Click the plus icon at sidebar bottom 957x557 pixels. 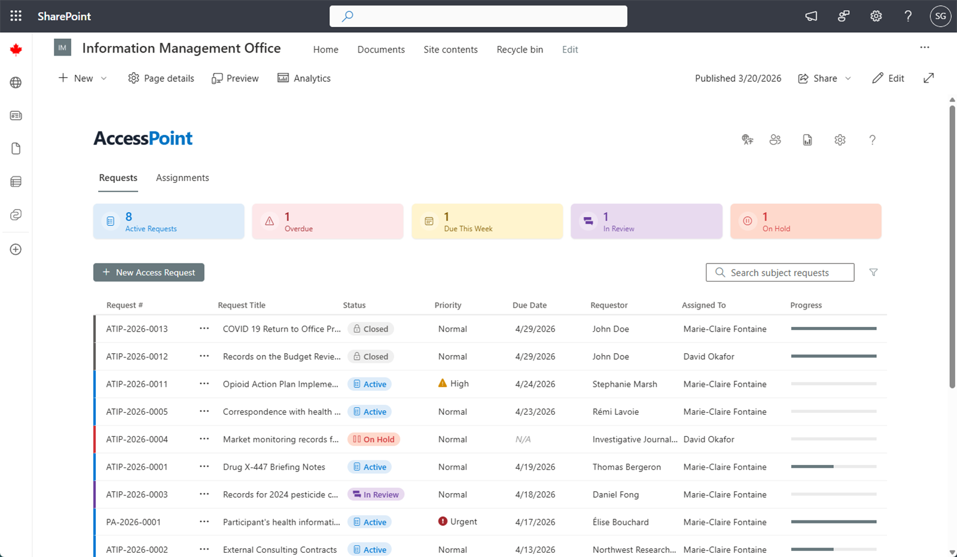tap(16, 249)
